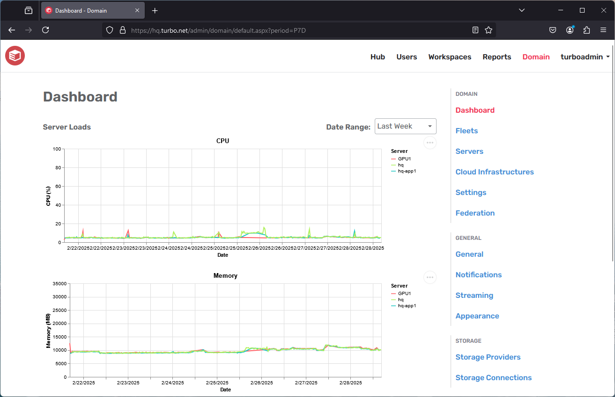Open the browser extensions puzzle icon
This screenshot has height=397, width=615.
point(586,30)
